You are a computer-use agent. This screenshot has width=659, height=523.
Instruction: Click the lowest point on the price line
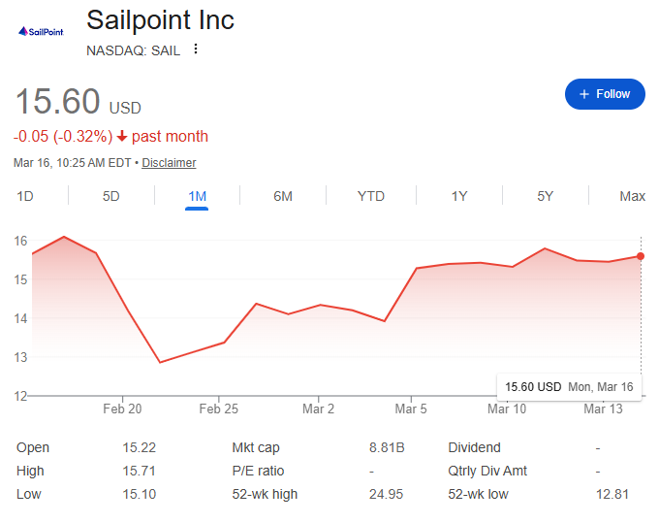(x=160, y=363)
